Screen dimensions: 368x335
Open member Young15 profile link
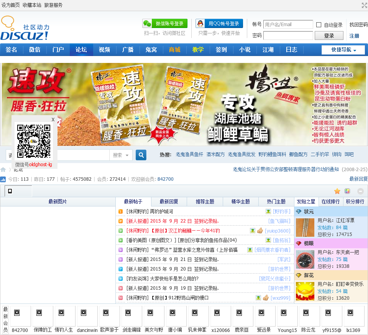(287, 330)
